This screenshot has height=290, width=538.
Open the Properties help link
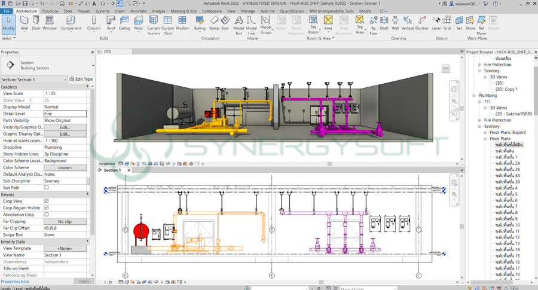[x=15, y=281]
